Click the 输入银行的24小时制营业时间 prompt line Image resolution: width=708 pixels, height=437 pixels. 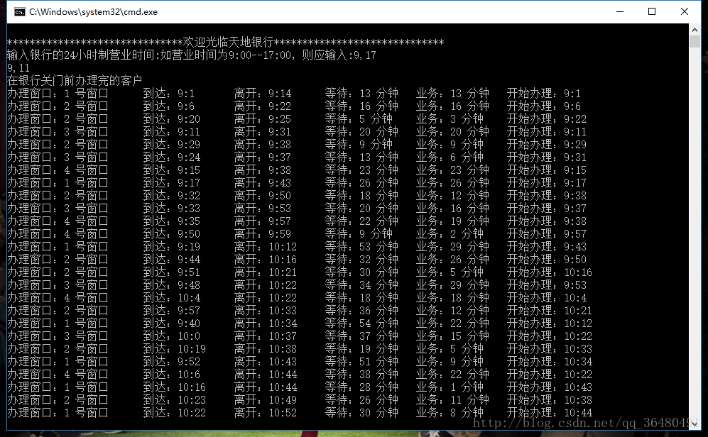click(192, 55)
